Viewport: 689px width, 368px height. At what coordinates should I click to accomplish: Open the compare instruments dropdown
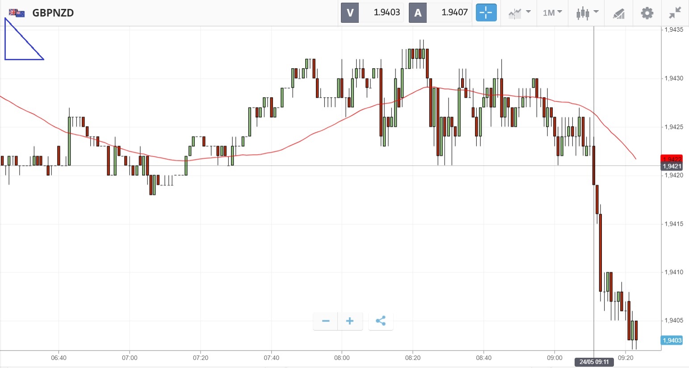(519, 13)
